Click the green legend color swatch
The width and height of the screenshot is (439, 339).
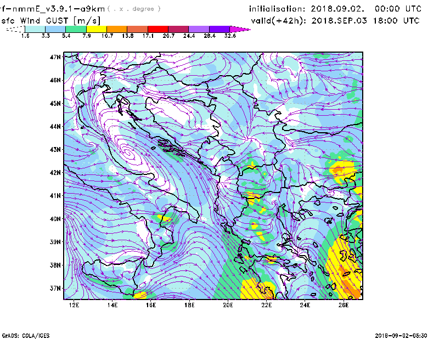coord(76,29)
